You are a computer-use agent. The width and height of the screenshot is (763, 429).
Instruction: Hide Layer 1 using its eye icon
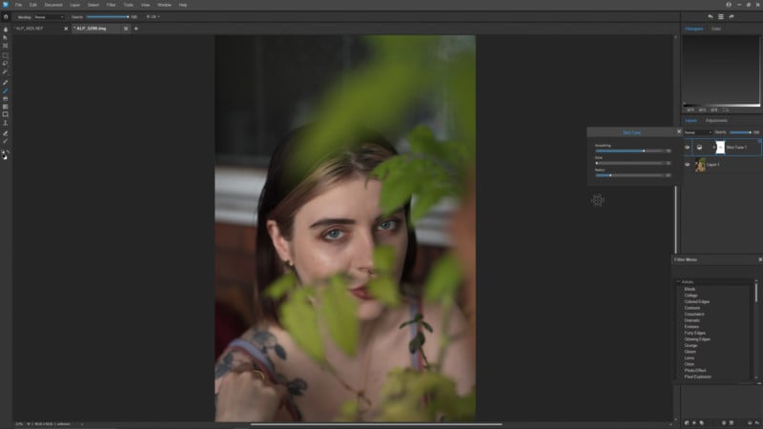687,165
